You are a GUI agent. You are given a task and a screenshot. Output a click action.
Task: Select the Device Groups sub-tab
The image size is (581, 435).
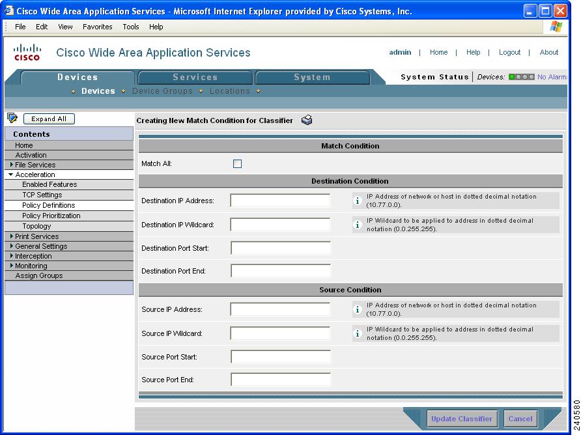tap(162, 91)
